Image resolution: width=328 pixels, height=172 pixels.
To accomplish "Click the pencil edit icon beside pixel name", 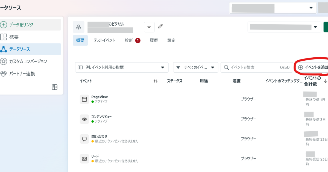I will tap(160, 26).
